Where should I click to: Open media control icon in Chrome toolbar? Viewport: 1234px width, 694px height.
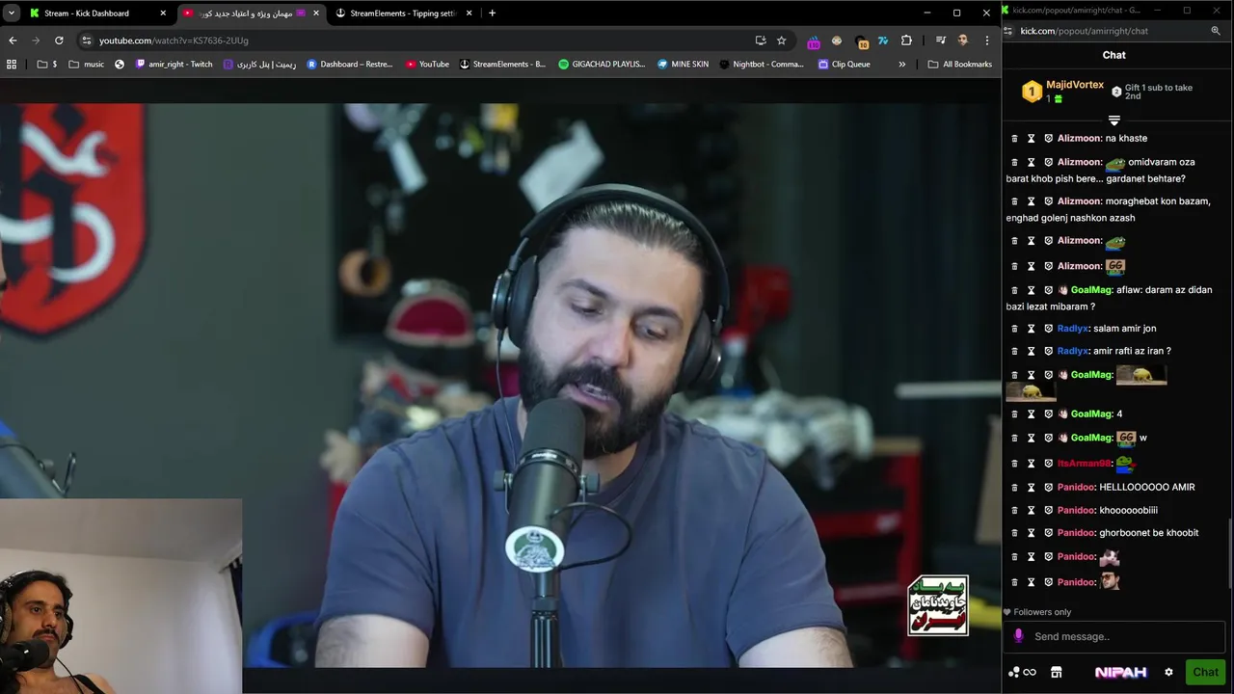click(x=940, y=40)
